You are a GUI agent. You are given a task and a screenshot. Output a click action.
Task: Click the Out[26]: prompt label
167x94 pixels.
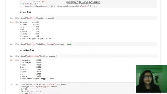click(x=14, y=22)
